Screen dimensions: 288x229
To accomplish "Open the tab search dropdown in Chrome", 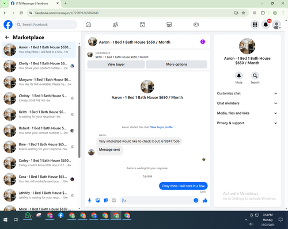I will point(5,3).
